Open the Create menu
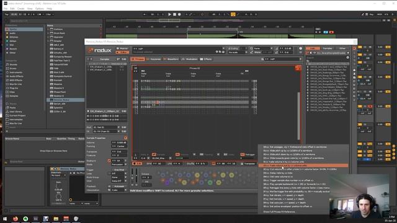Screen dimensions: 397x223 [20, 9]
